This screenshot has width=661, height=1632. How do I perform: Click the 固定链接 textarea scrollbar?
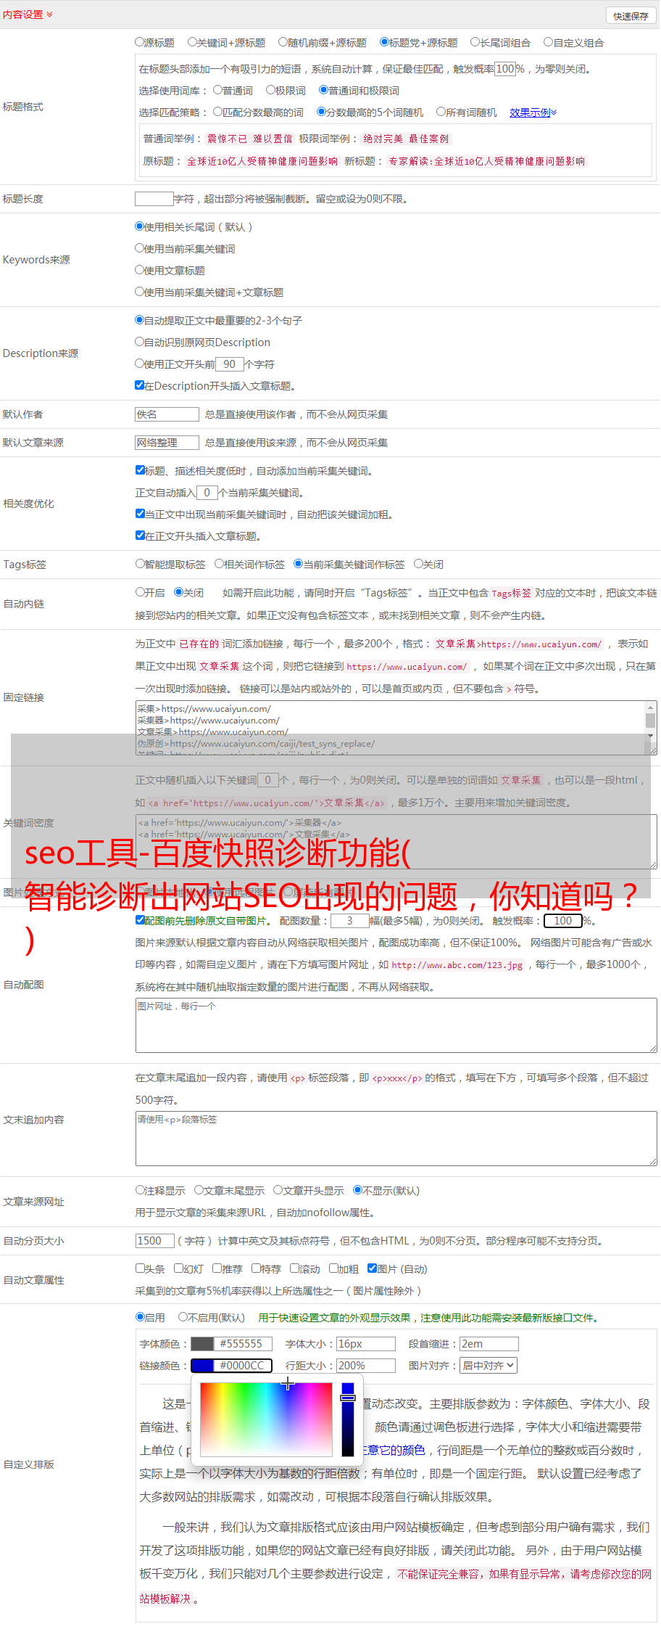tap(651, 723)
